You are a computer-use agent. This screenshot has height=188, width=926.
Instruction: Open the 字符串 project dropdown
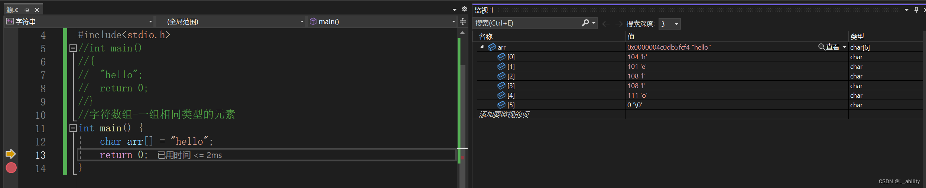coord(79,21)
